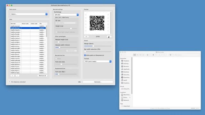Screen dimensions: 205x115
Task: Click the Remove all button
Action: [x=42, y=76]
